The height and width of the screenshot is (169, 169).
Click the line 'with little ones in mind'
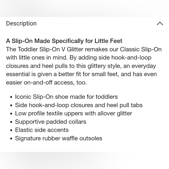pos(79,58)
